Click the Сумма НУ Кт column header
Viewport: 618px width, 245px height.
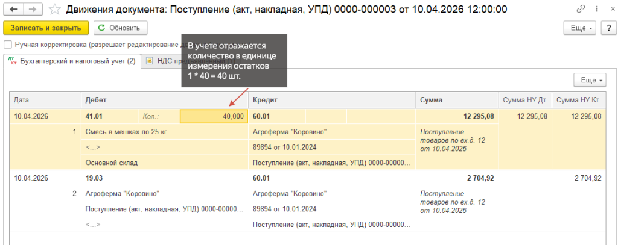point(578,101)
